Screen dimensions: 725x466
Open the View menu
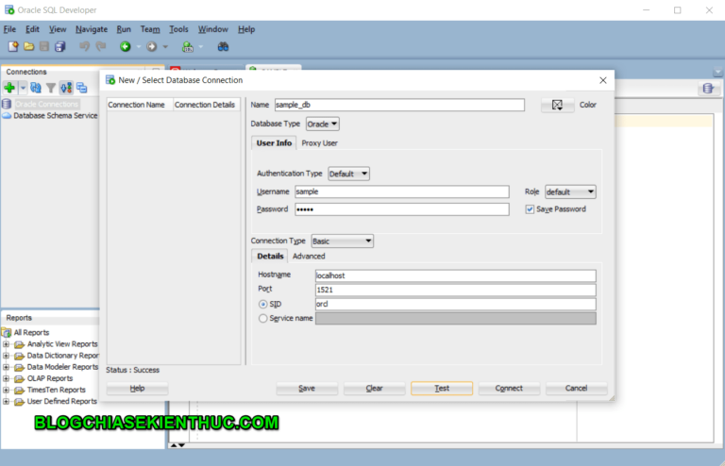(x=58, y=29)
